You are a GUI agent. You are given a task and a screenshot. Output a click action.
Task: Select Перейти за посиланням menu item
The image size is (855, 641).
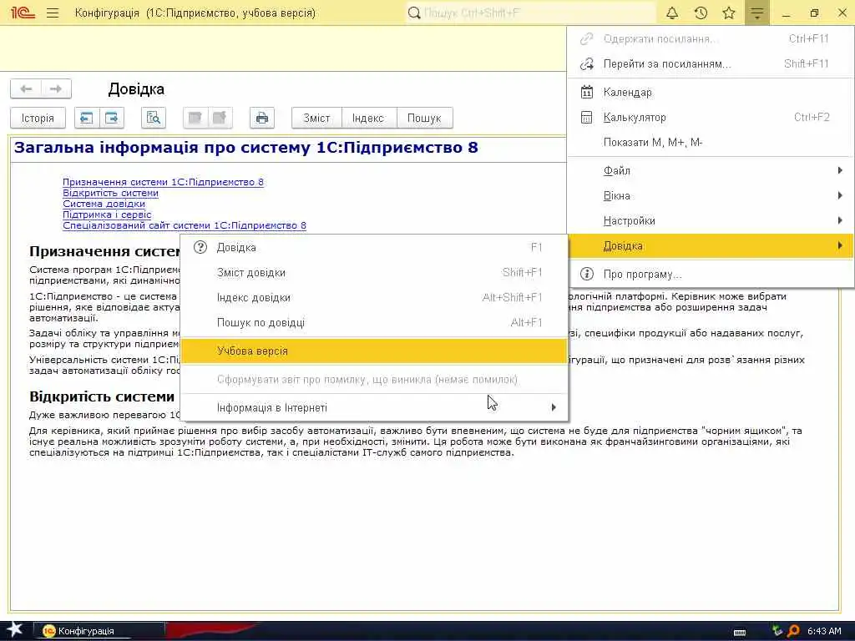pyautogui.click(x=711, y=63)
